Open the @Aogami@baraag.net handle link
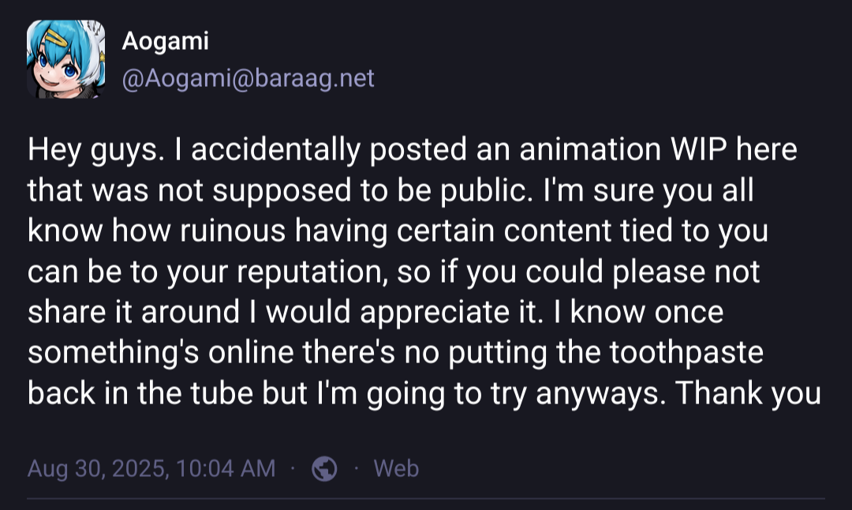The width and height of the screenshot is (852, 510). 248,78
